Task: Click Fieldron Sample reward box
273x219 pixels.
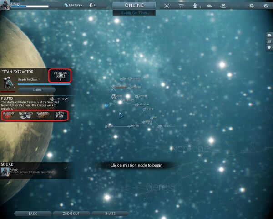Action: click(x=60, y=76)
